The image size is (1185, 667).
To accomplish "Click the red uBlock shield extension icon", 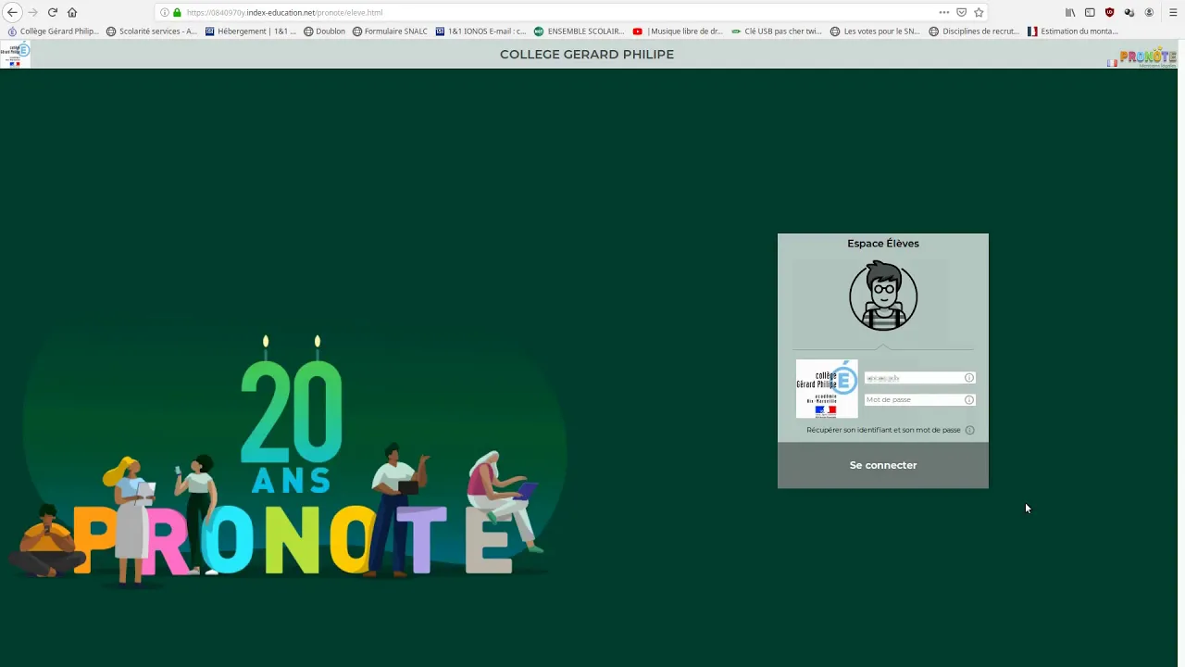I will pyautogui.click(x=1109, y=12).
